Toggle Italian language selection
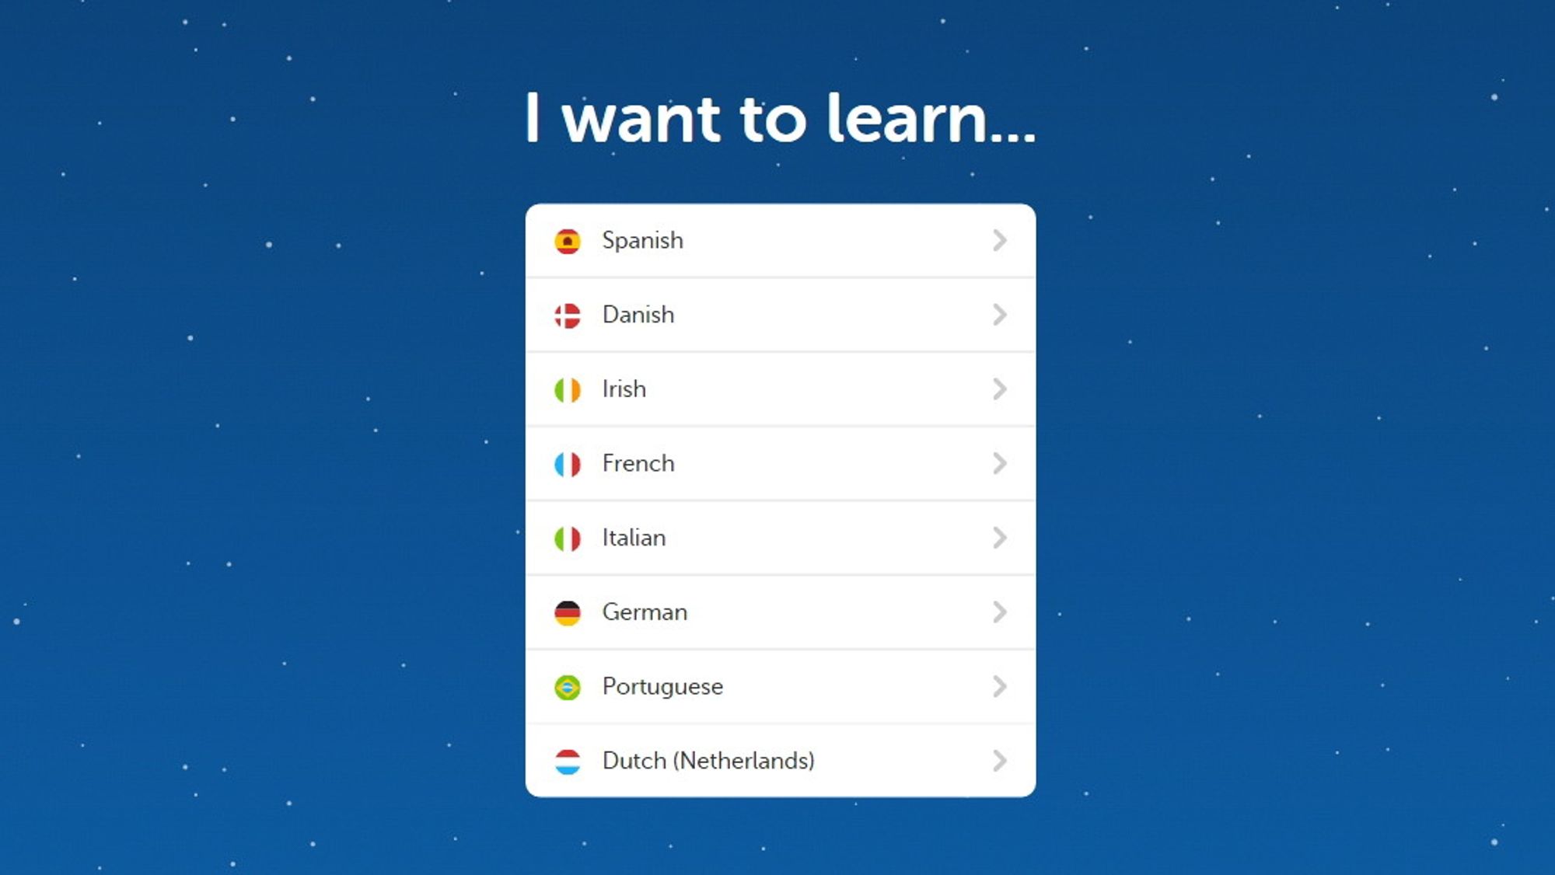Image resolution: width=1555 pixels, height=875 pixels. click(777, 537)
